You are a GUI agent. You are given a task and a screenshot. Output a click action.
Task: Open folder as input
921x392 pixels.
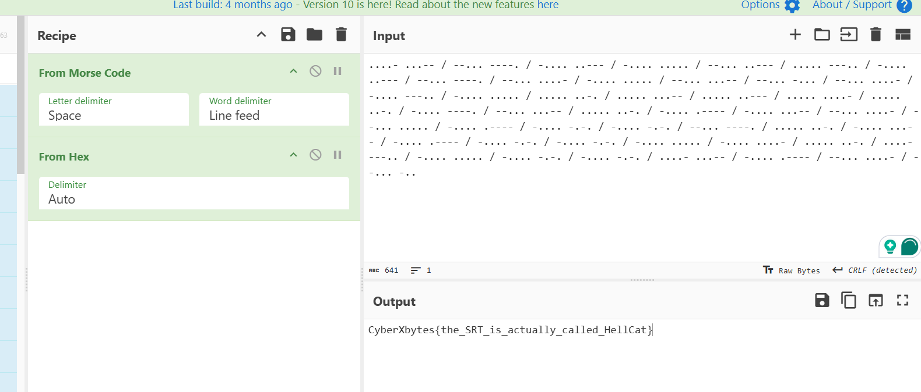(x=822, y=35)
